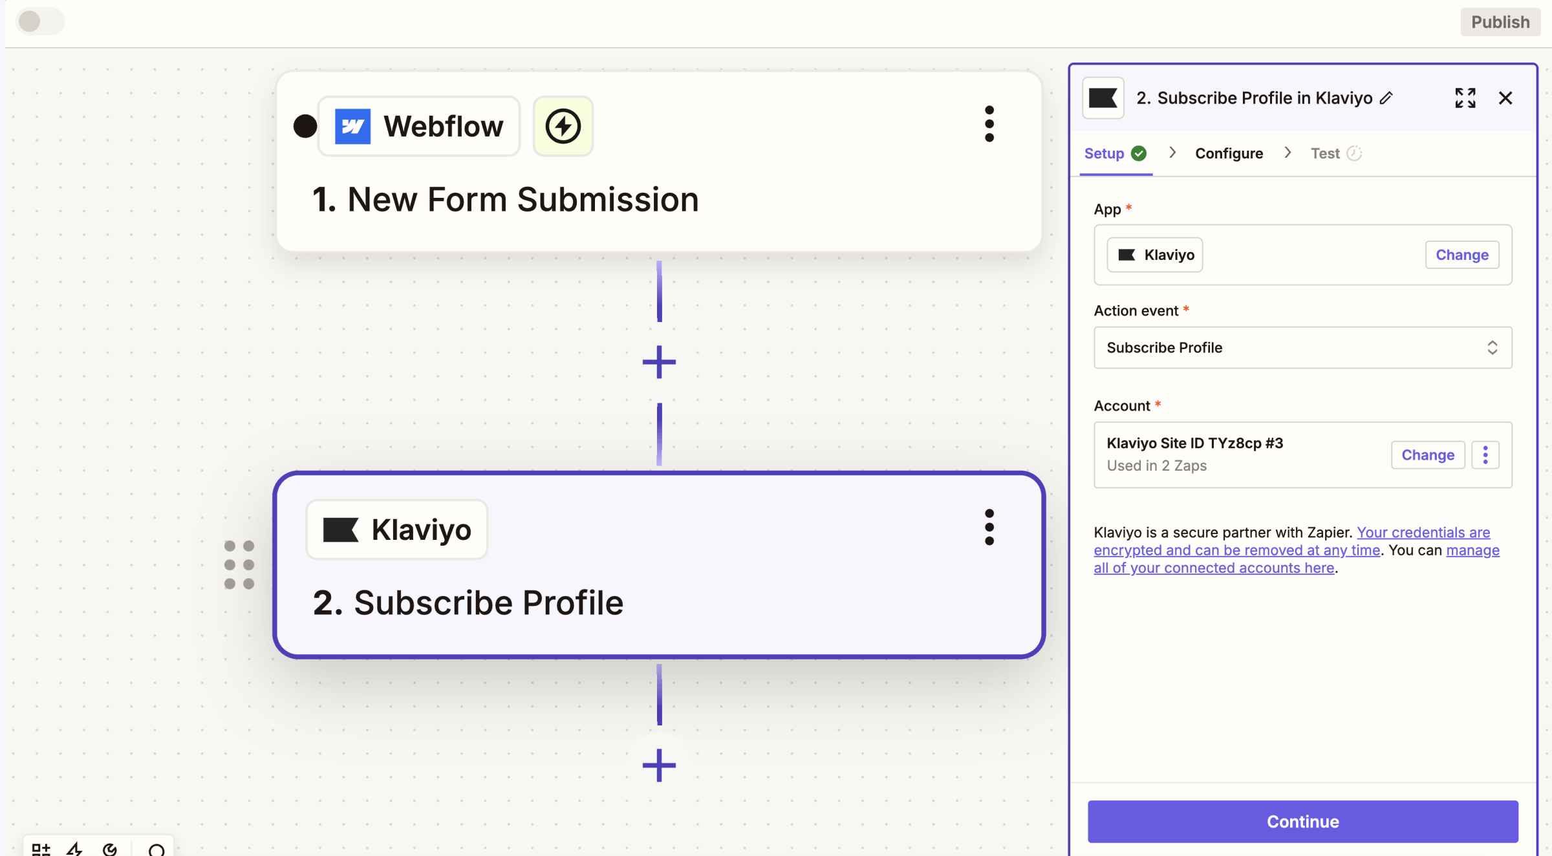Click the circular gauge icon in bottom toolbar
This screenshot has height=856, width=1552.
click(110, 850)
